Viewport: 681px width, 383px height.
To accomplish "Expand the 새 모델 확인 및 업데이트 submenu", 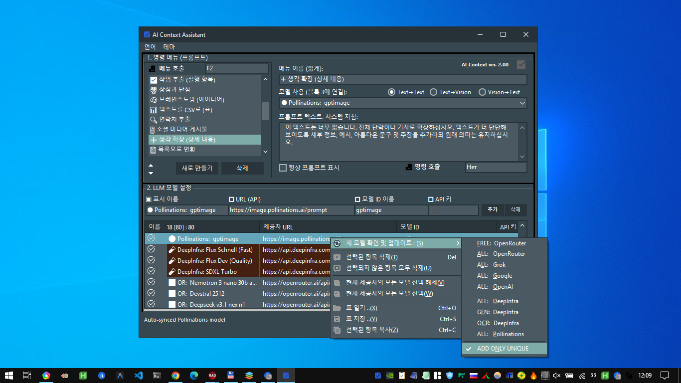I will [x=396, y=243].
